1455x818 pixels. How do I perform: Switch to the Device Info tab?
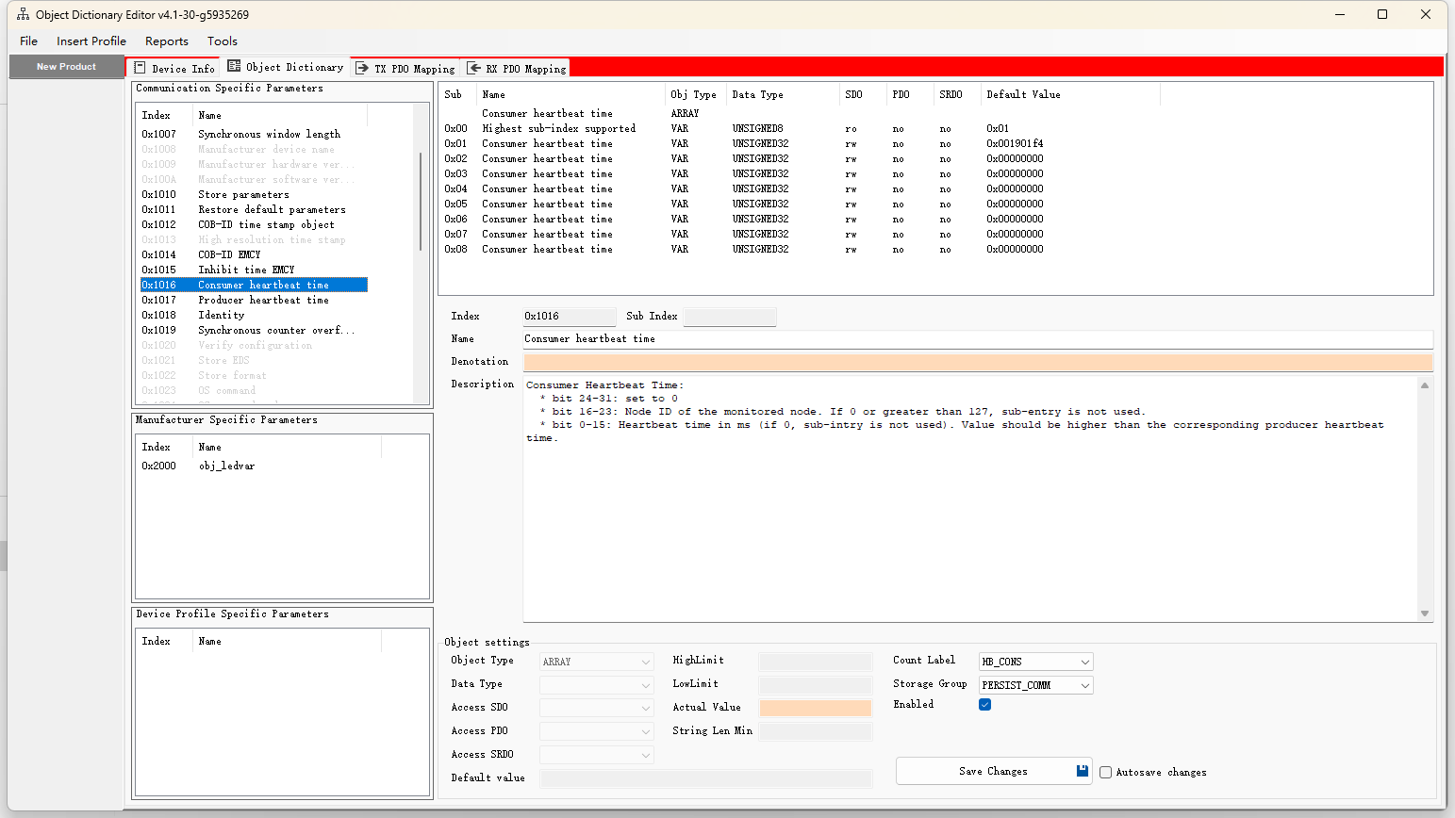[x=174, y=68]
